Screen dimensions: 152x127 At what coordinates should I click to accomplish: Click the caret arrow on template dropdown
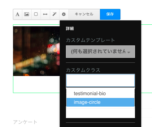tap(129, 53)
